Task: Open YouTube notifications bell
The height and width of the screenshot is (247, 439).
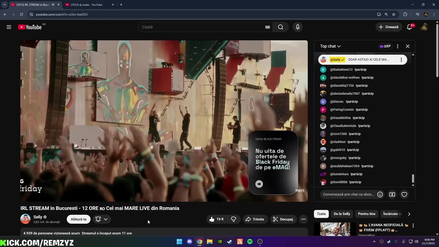Action: (x=410, y=27)
